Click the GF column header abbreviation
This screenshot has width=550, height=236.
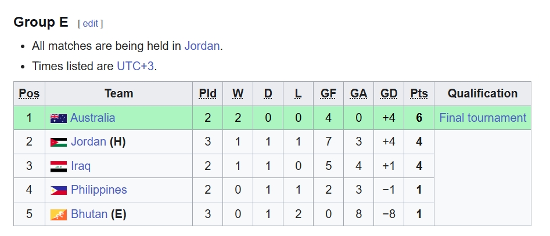pyautogui.click(x=328, y=93)
